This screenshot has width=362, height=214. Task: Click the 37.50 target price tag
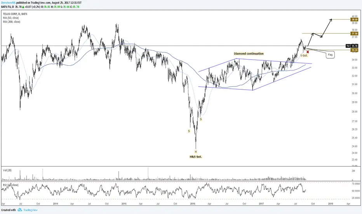coord(354,33)
